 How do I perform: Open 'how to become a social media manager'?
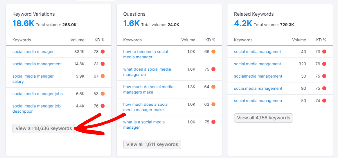pos(145,54)
